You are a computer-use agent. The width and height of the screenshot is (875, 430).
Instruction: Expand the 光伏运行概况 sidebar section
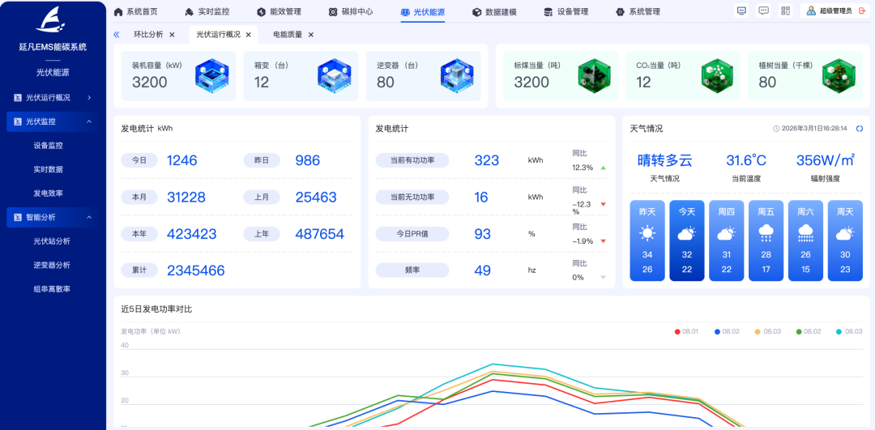coord(53,97)
